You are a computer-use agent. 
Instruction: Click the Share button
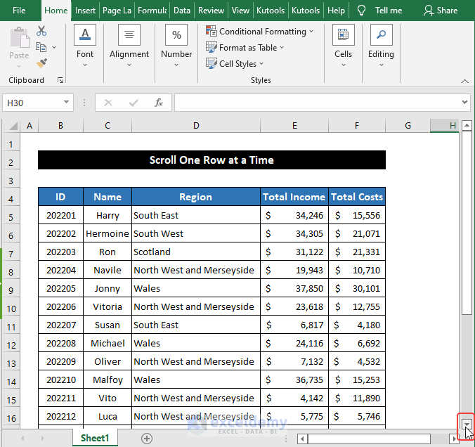(x=440, y=11)
